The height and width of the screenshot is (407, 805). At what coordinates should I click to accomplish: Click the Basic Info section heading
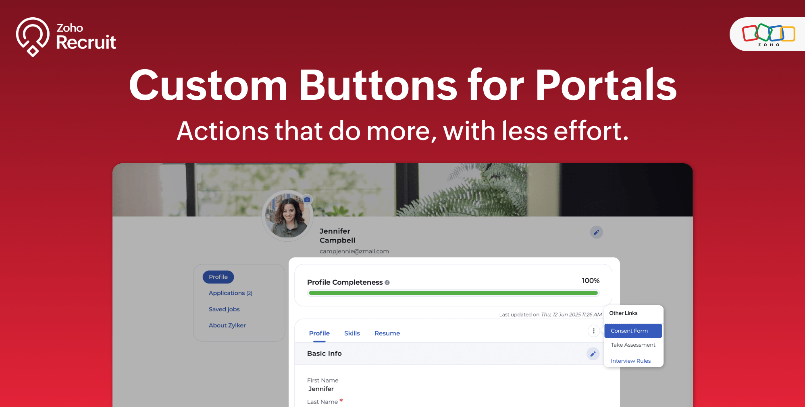point(324,354)
